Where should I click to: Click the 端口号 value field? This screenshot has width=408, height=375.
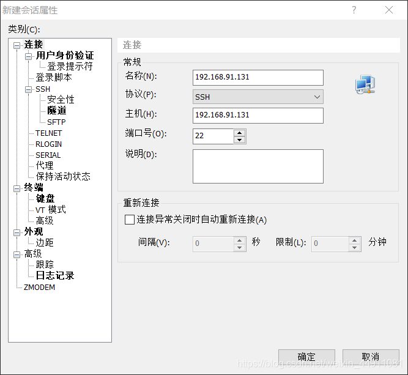pos(213,136)
